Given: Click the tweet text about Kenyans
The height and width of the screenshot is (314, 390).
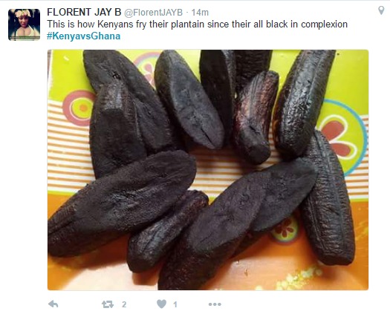Looking at the screenshot, I should click(198, 24).
